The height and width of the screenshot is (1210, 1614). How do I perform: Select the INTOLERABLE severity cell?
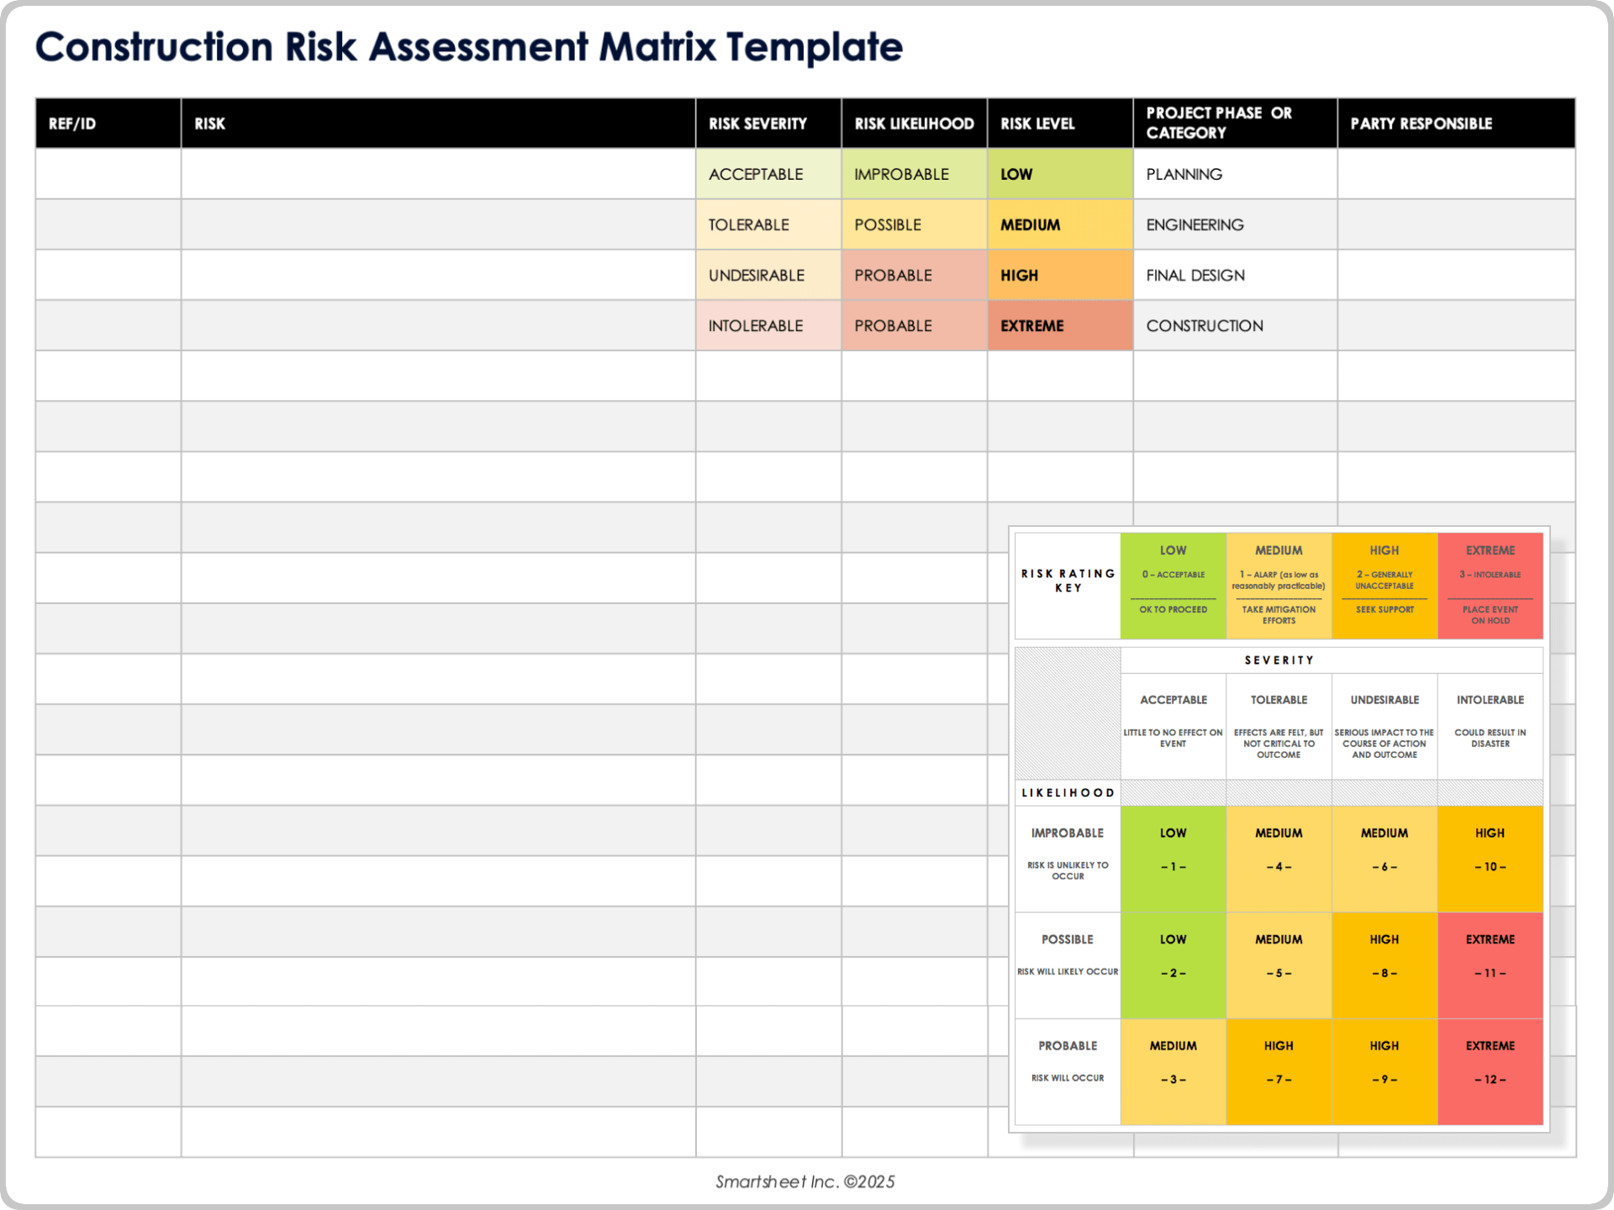click(x=755, y=325)
